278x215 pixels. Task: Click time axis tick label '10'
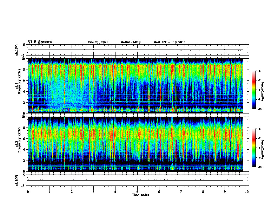coord(247,192)
